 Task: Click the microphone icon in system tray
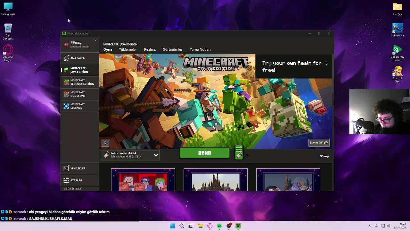[376, 226]
